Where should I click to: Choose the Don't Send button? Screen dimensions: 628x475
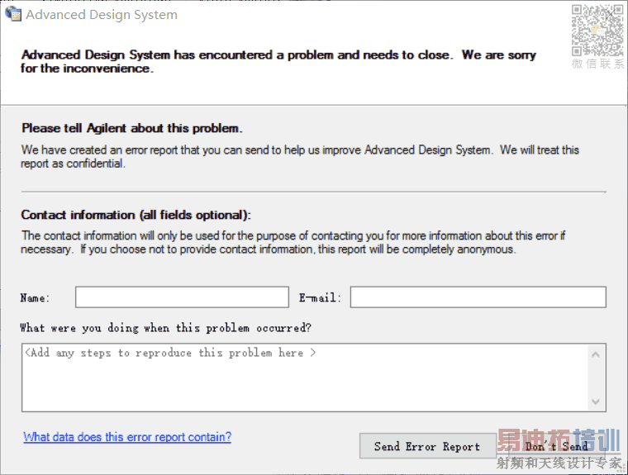click(557, 446)
